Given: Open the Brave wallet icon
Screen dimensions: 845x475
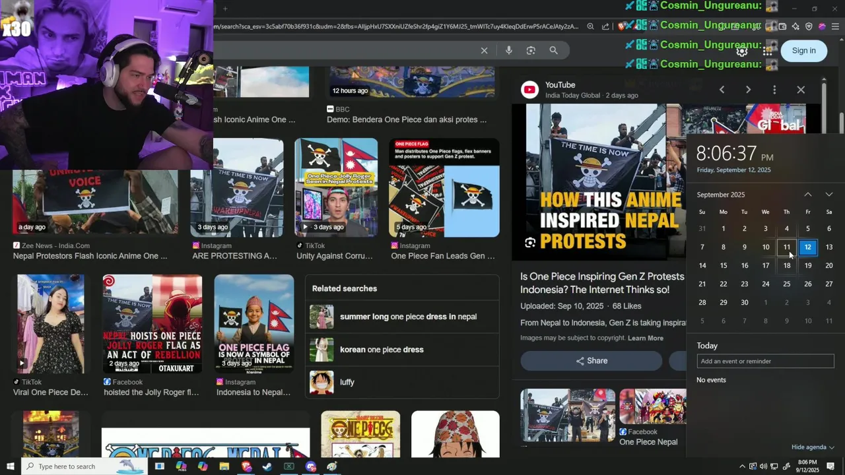Looking at the screenshot, I should [x=782, y=26].
